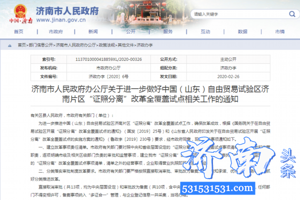Open the 首页 navigation menu item

pos(18,31)
